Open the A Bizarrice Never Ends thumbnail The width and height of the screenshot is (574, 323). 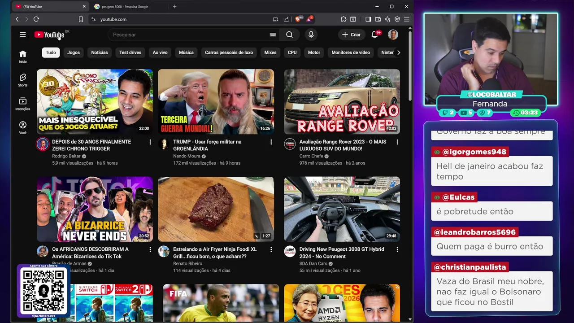pyautogui.click(x=95, y=209)
